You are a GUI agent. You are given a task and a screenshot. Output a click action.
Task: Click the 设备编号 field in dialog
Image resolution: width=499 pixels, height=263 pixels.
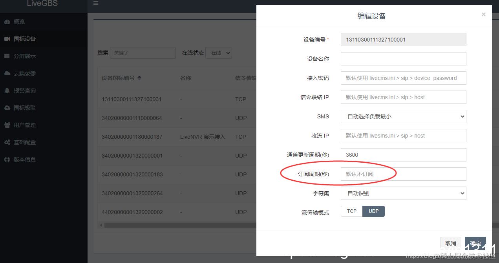403,40
